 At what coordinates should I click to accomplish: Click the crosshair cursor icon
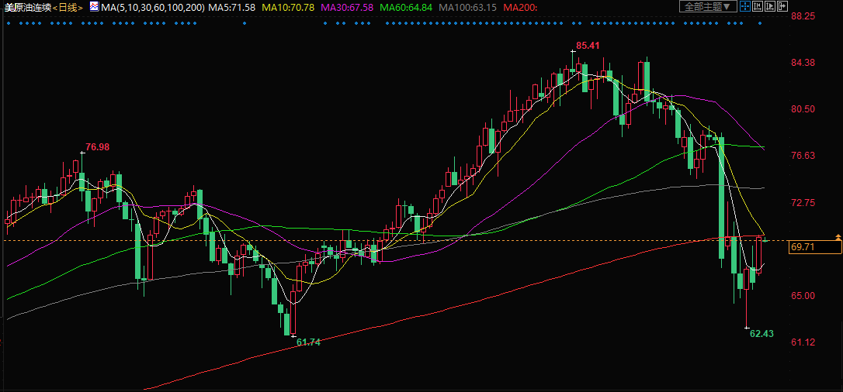[x=744, y=6]
